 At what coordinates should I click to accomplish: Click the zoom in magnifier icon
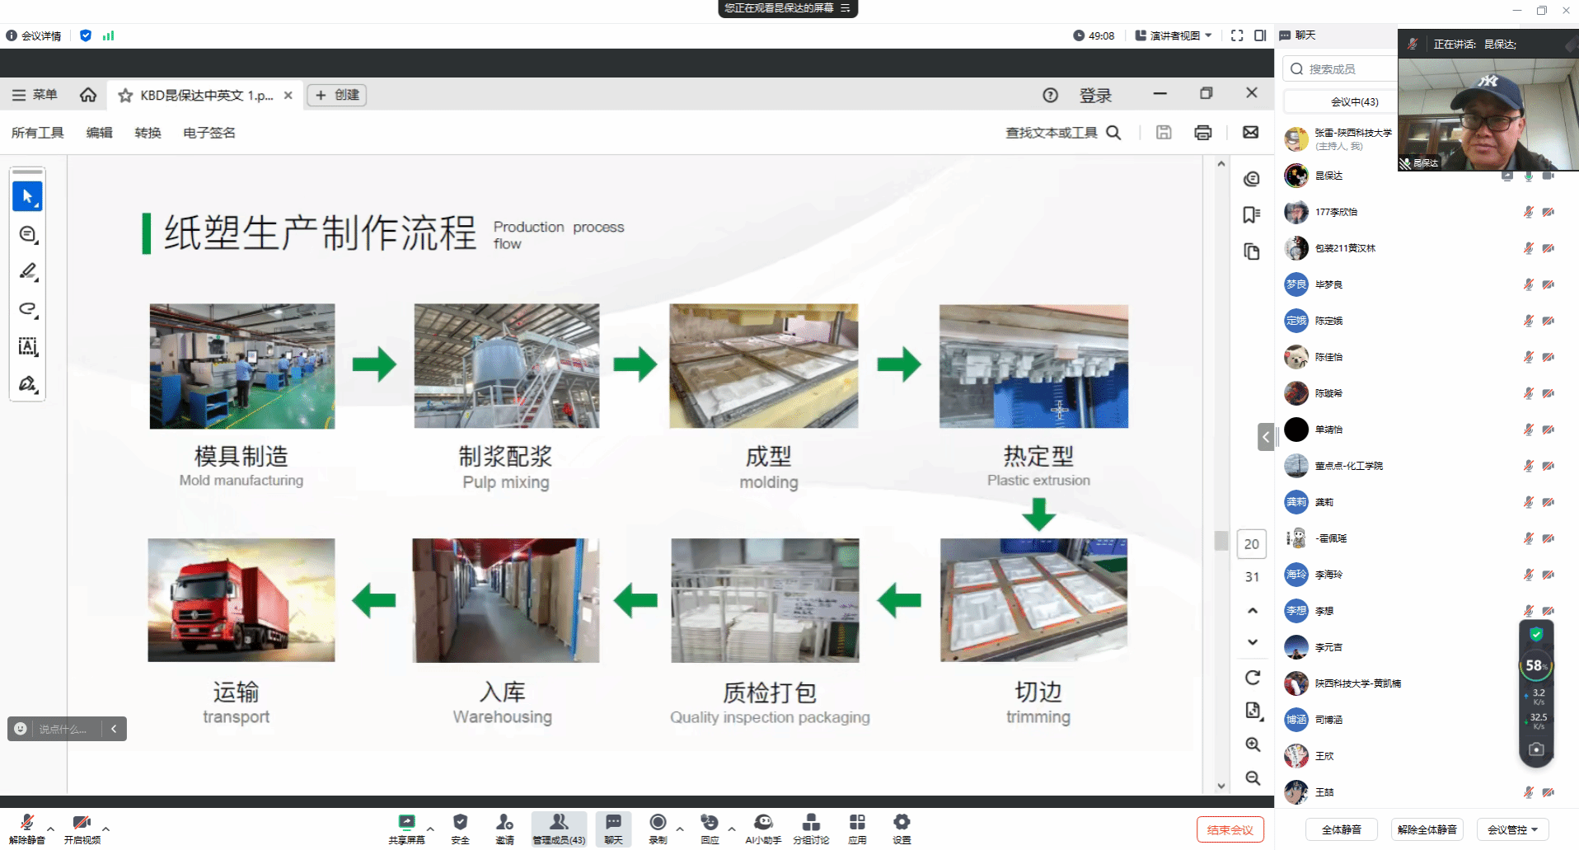[1253, 744]
